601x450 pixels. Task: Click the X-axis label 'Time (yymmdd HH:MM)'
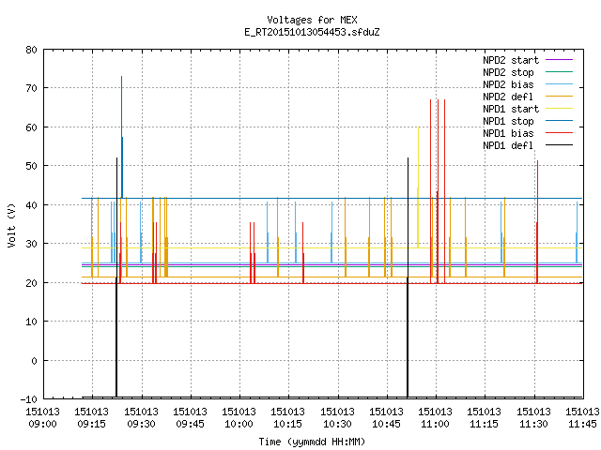[x=312, y=442]
